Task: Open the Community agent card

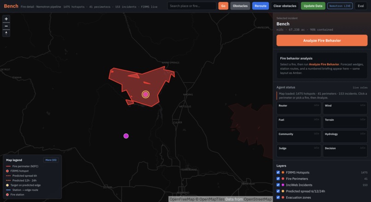Action: [x=299, y=137]
